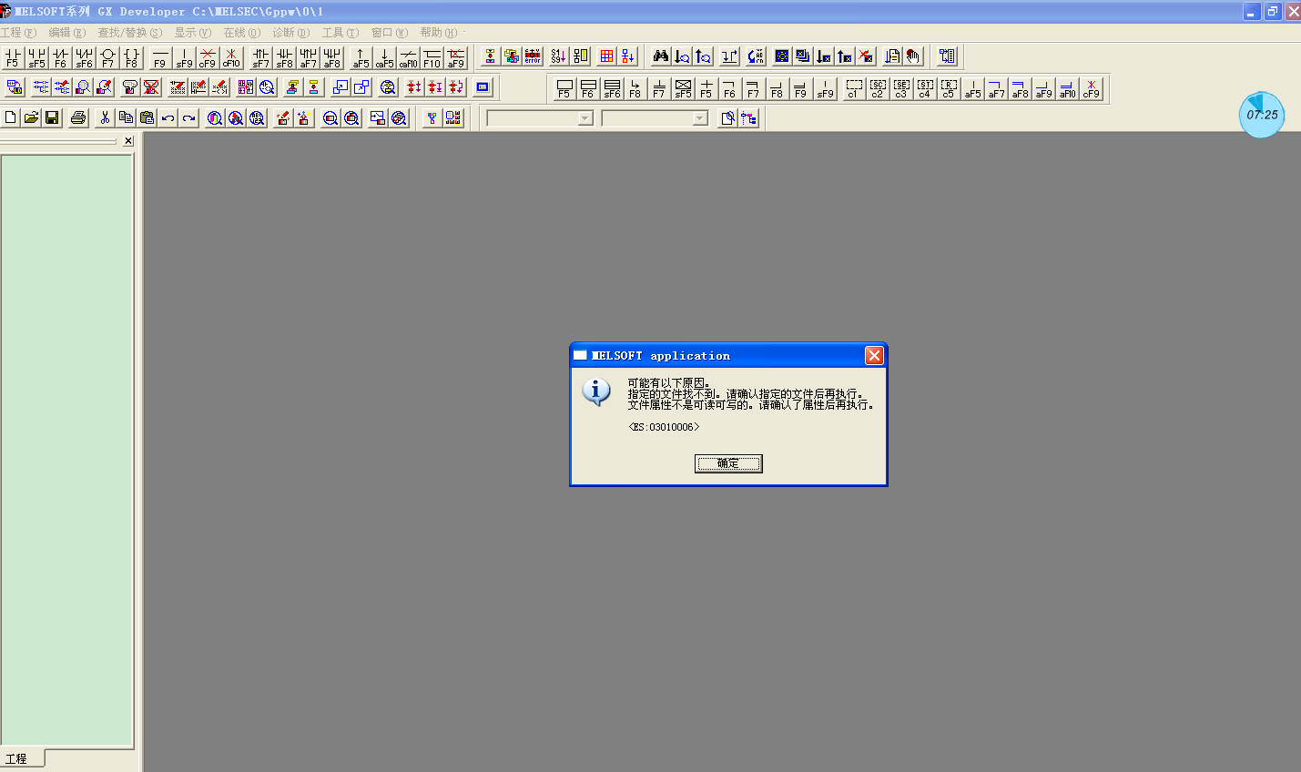Screen dimensions: 1301x772
Task: Click the red cF9 delete line icon in the top toolbar
Action: tap(208, 58)
